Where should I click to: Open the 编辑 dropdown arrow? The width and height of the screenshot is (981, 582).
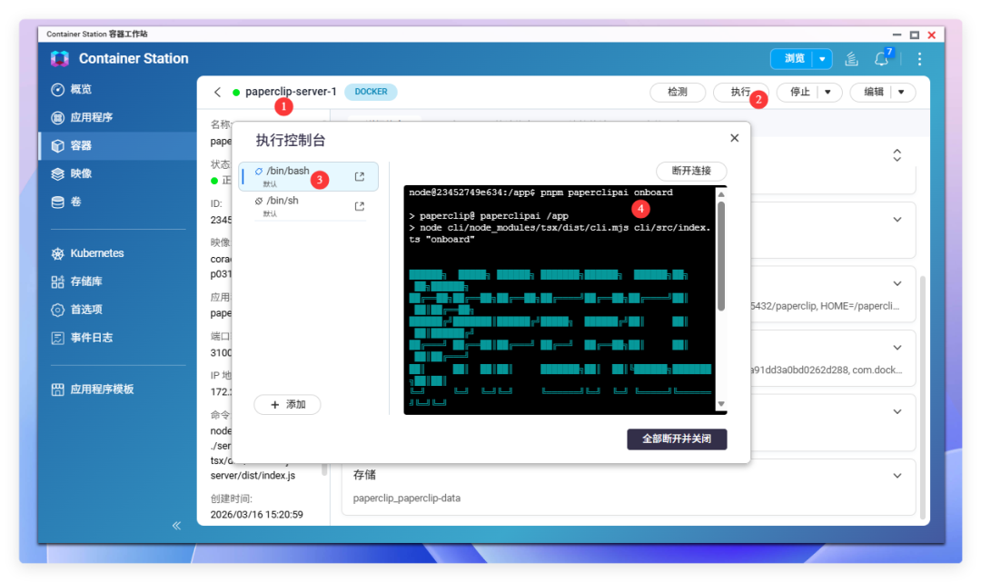click(902, 92)
